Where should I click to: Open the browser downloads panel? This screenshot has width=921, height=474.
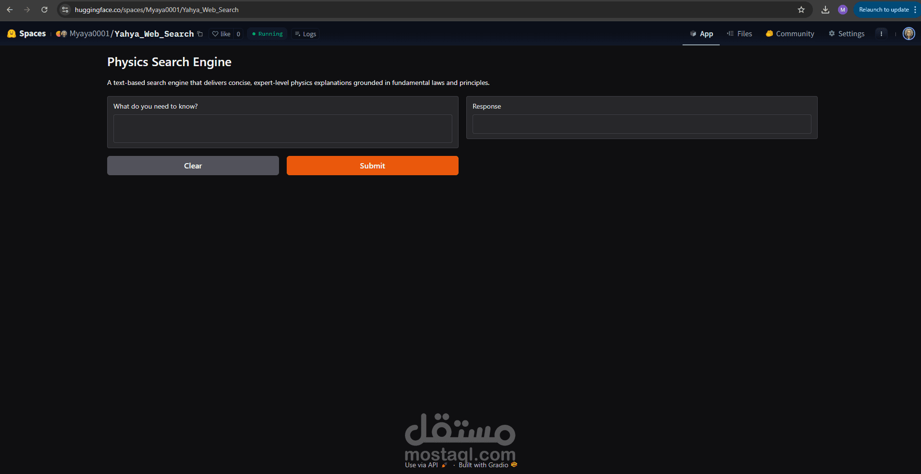[x=825, y=10]
